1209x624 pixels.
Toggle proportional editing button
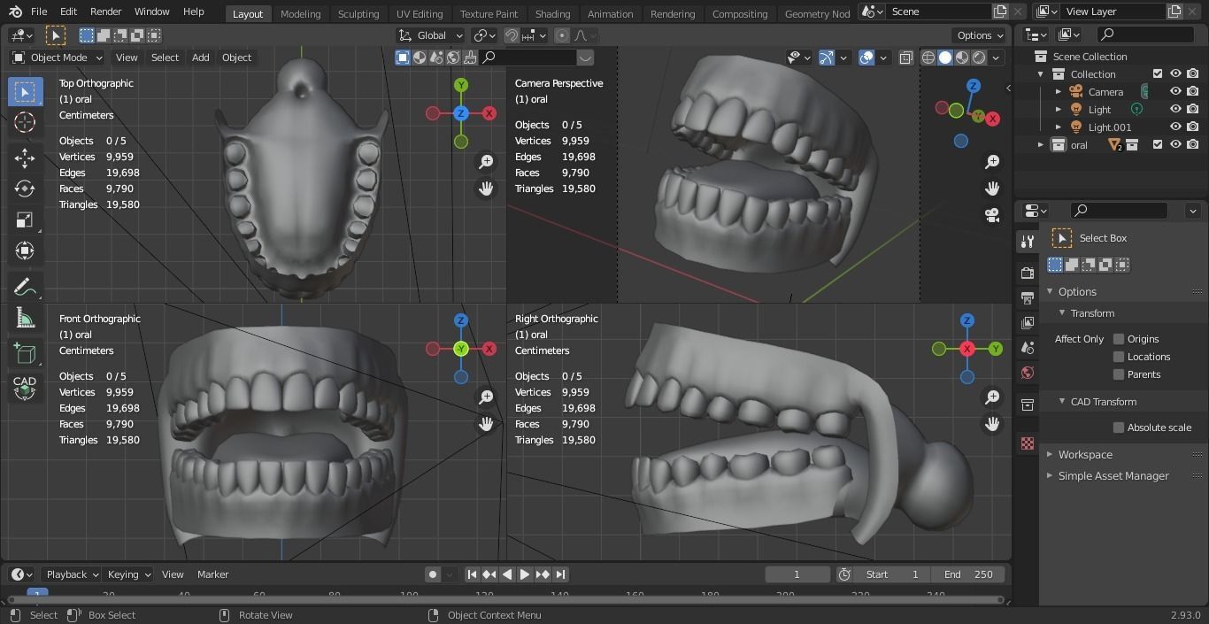point(562,35)
